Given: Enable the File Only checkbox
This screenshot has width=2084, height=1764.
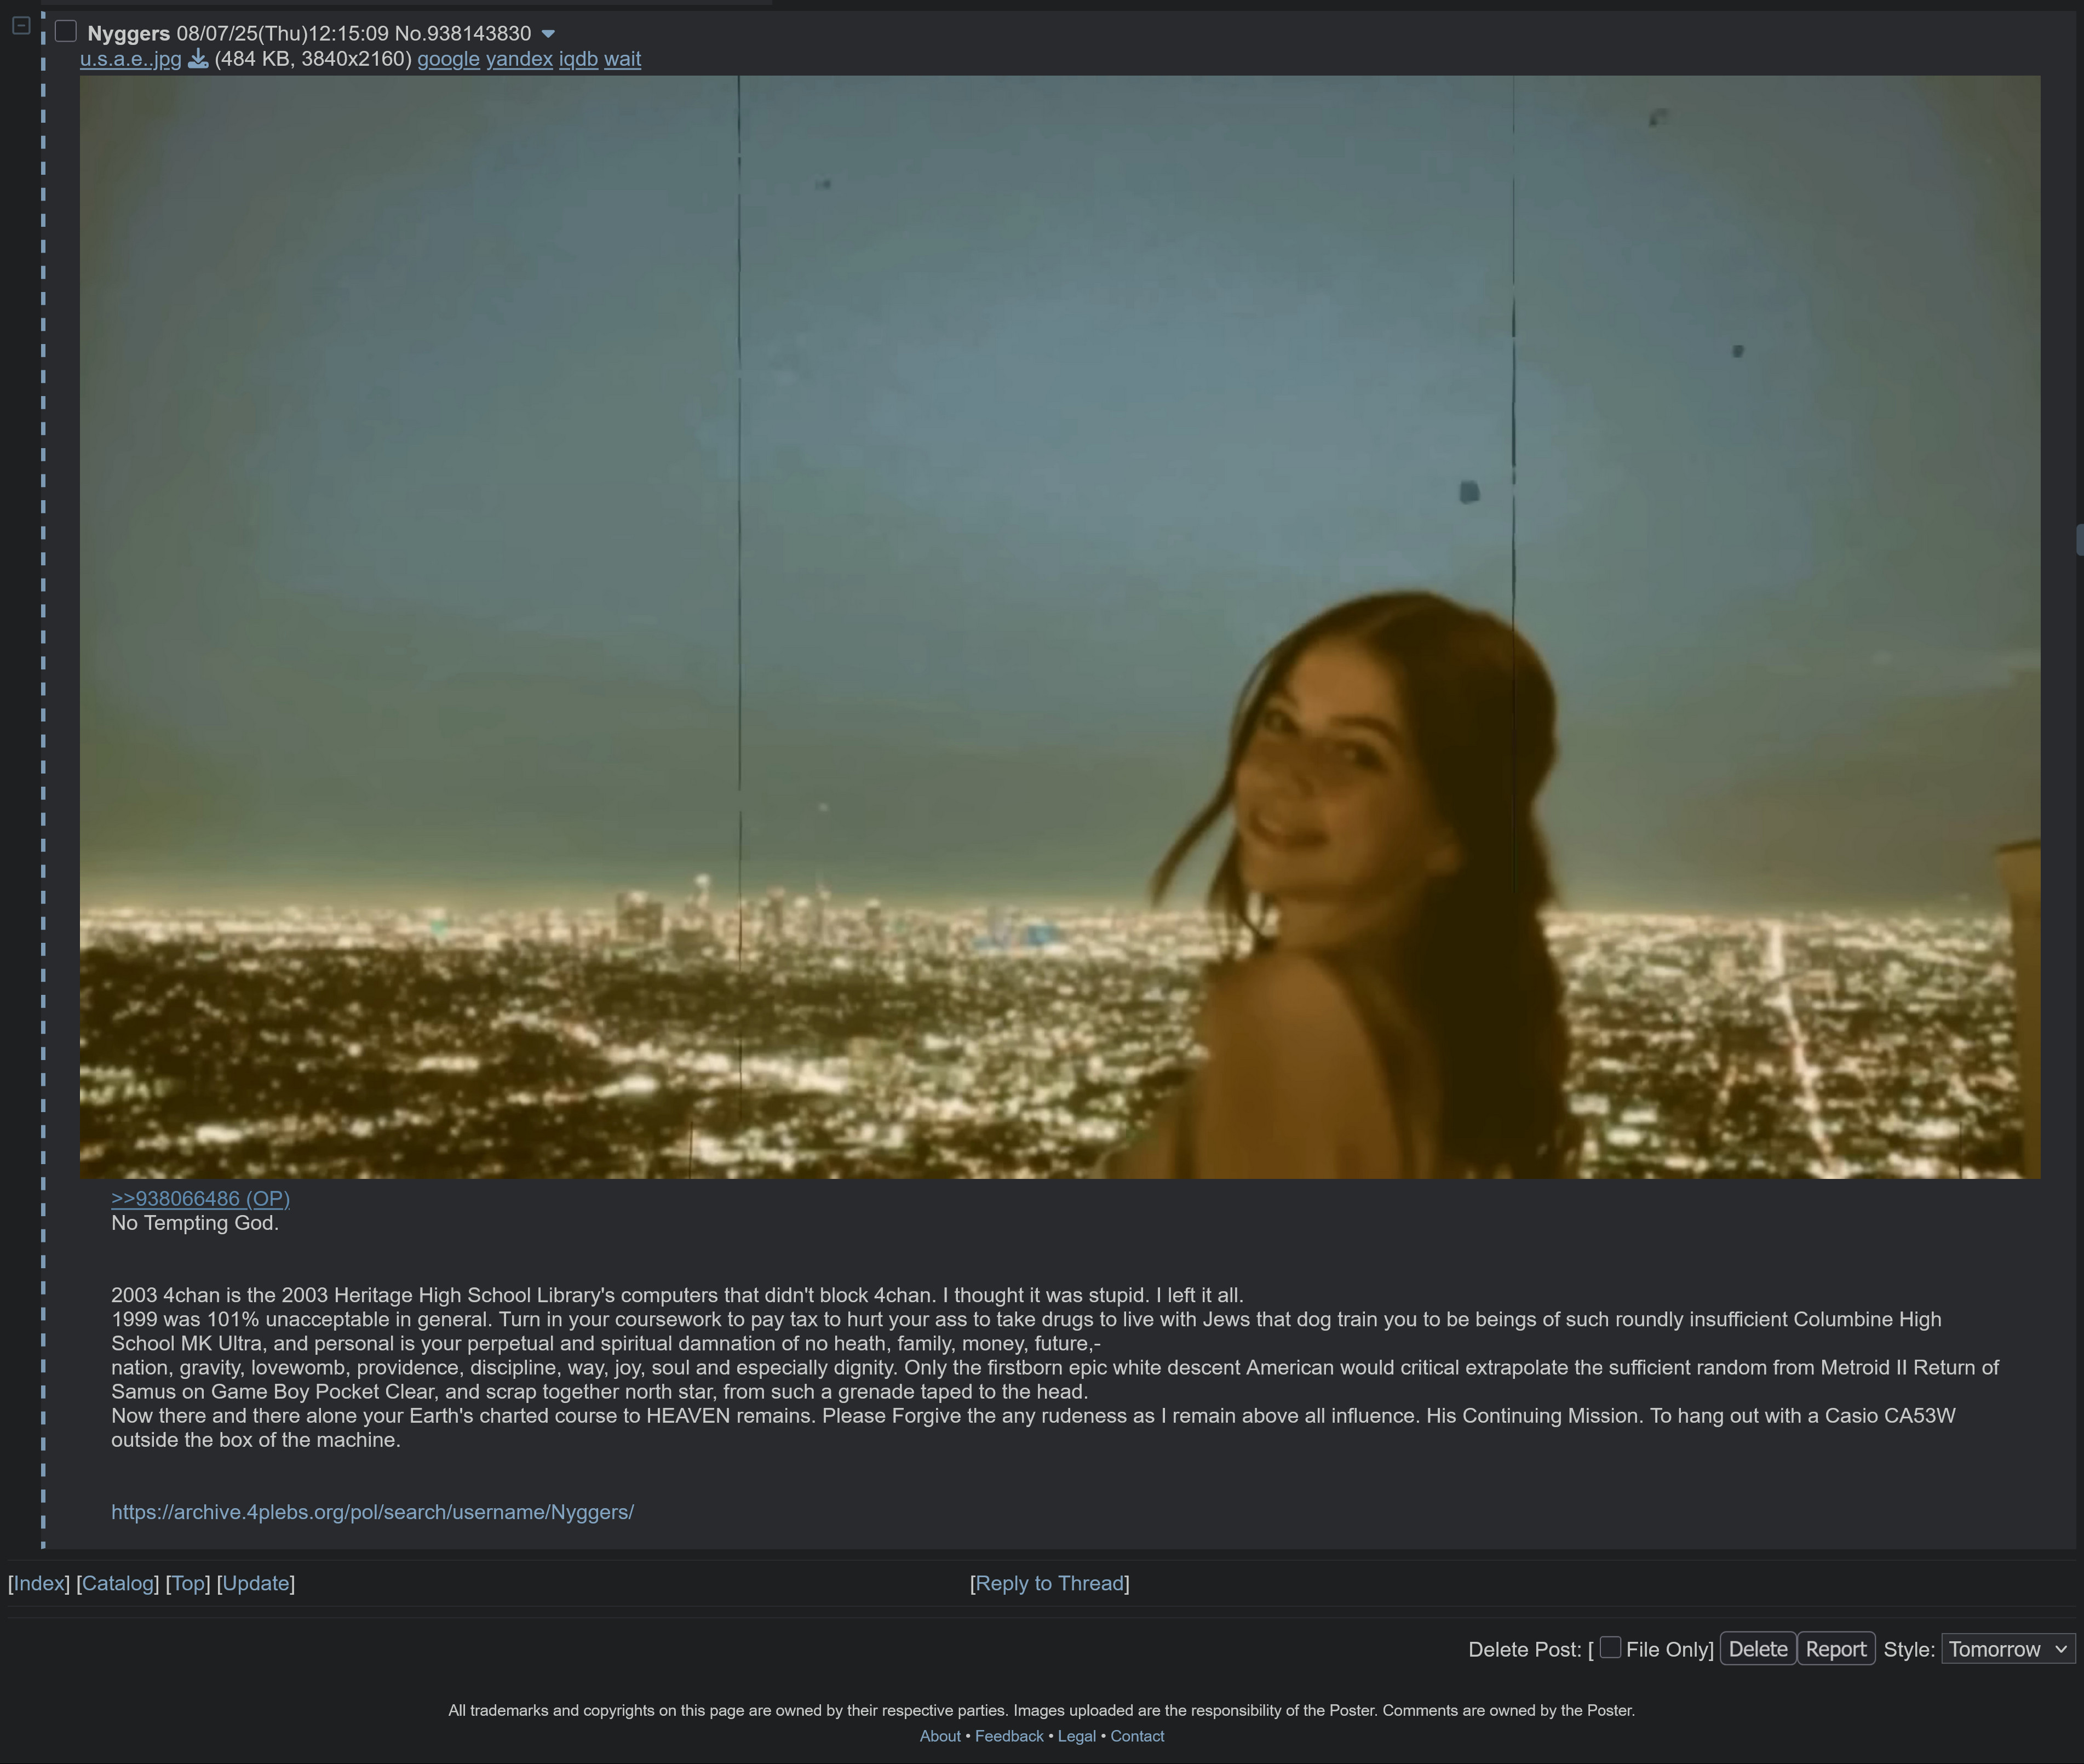Looking at the screenshot, I should pyautogui.click(x=1609, y=1647).
